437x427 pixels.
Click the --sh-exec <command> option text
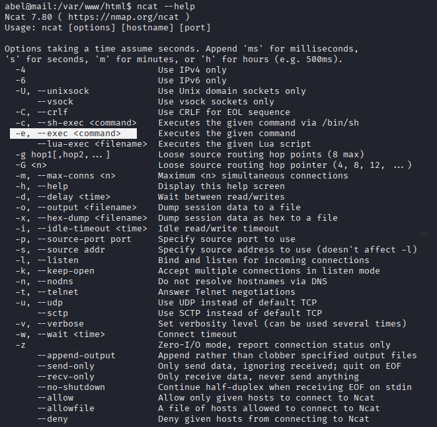tap(86, 123)
